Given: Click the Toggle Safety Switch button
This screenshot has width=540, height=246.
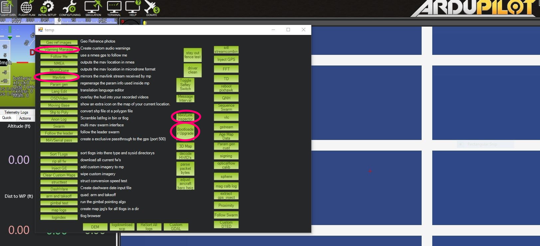Looking at the screenshot, I should 185,85.
